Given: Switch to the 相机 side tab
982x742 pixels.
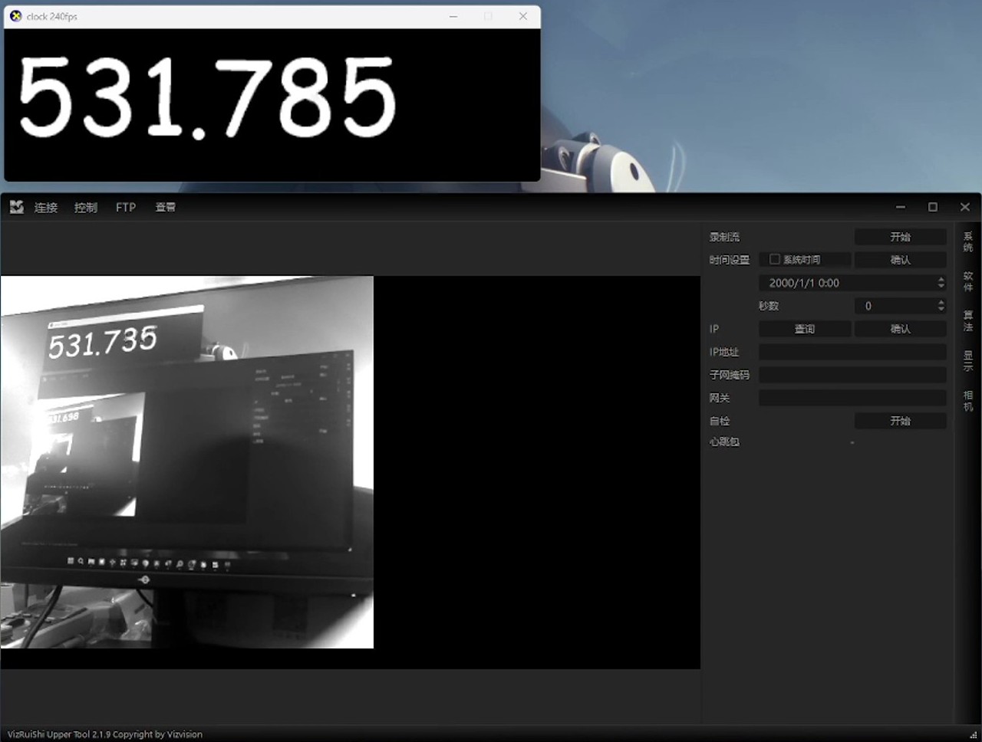Looking at the screenshot, I should (968, 401).
